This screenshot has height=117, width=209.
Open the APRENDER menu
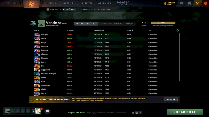(x=105, y=3)
